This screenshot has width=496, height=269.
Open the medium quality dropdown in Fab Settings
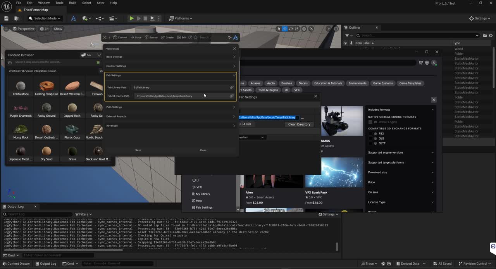click(x=251, y=137)
